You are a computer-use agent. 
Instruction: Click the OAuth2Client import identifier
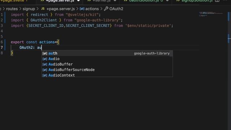pyautogui.click(x=44, y=20)
